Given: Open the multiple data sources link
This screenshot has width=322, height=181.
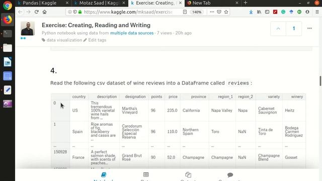Looking at the screenshot, I should coord(132,33).
